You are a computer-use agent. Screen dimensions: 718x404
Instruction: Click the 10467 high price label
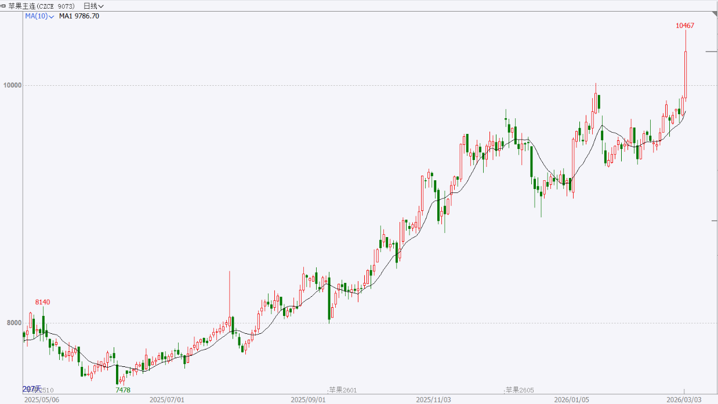[685, 26]
